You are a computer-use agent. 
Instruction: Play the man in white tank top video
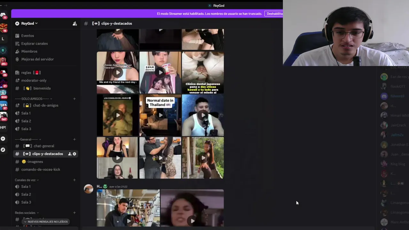tap(203, 115)
